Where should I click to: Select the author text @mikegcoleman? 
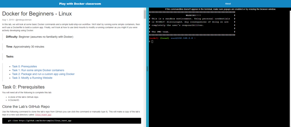coord(24,20)
